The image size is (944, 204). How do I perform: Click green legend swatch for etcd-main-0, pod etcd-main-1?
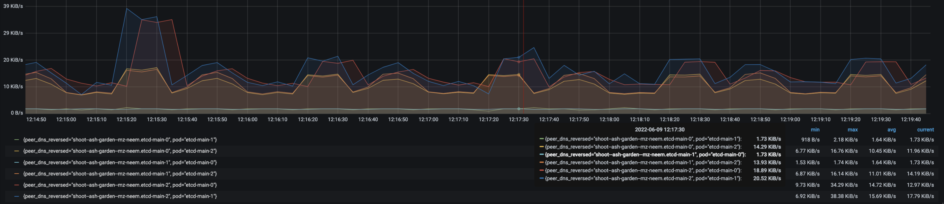pyautogui.click(x=16, y=140)
